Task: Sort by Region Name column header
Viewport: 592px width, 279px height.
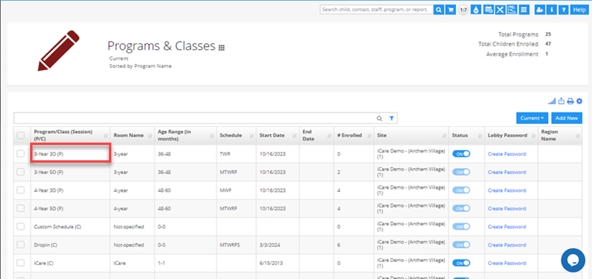Action: point(560,136)
